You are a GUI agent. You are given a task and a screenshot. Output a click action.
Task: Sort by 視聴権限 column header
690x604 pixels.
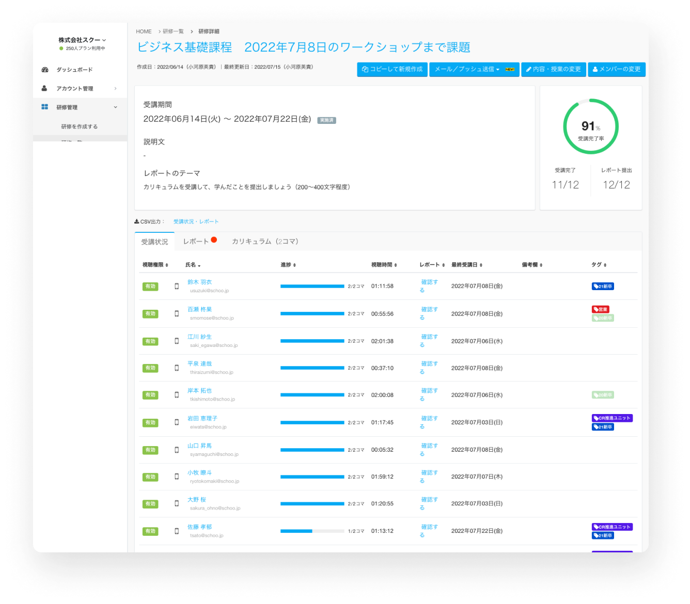[x=155, y=265]
